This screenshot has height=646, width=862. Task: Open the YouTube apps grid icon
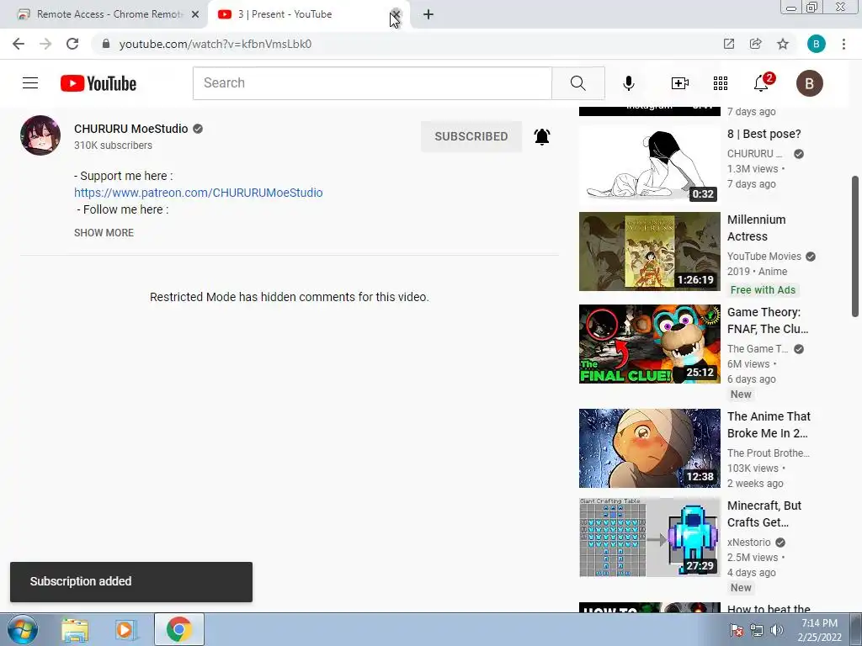(721, 83)
